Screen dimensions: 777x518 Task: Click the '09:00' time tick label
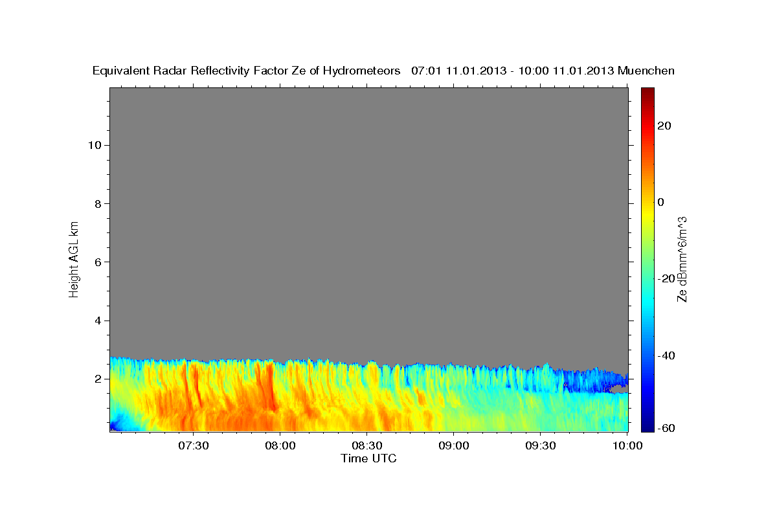[453, 446]
